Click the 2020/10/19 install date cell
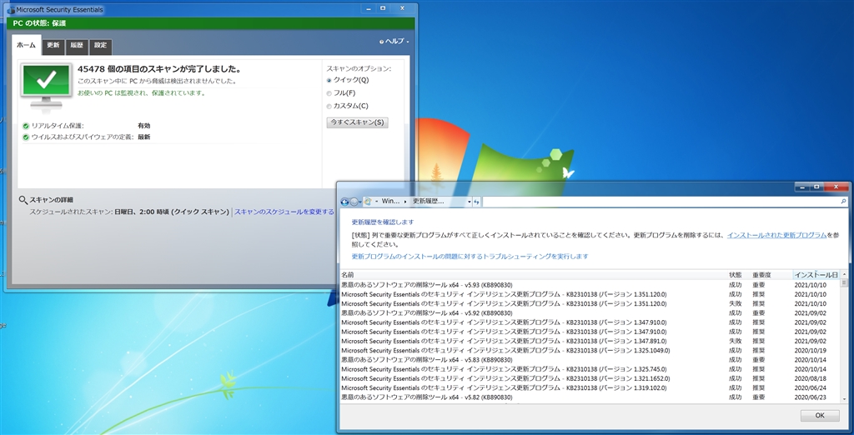The width and height of the screenshot is (854, 435). (x=810, y=351)
